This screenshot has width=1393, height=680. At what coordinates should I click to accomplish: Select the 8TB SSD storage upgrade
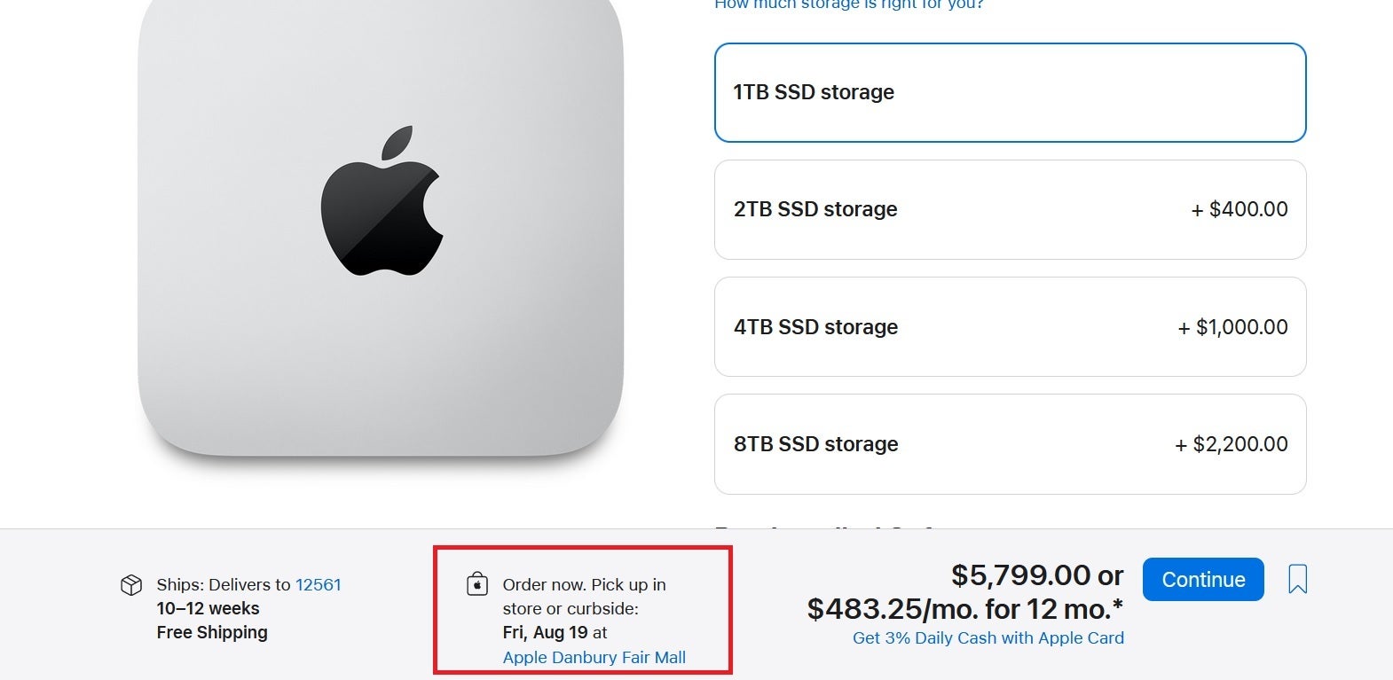pos(1010,443)
